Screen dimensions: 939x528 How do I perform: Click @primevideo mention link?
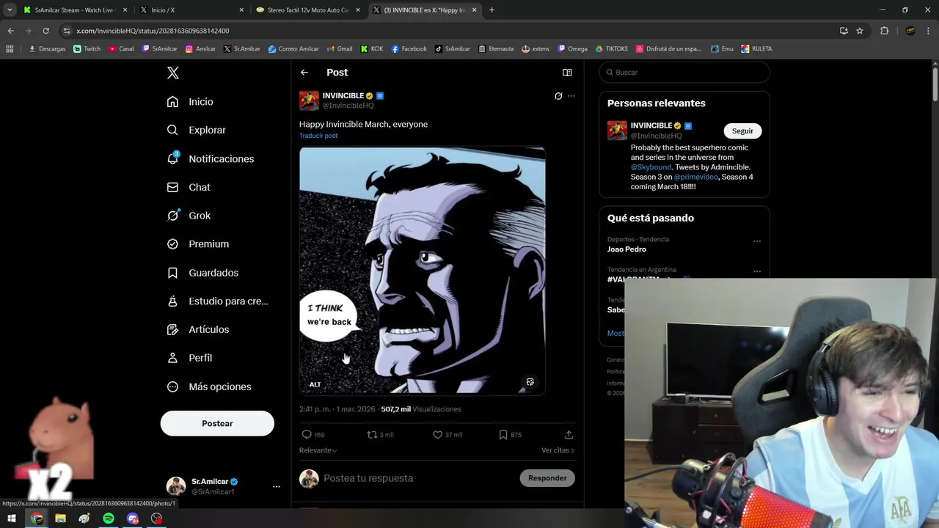tap(695, 177)
